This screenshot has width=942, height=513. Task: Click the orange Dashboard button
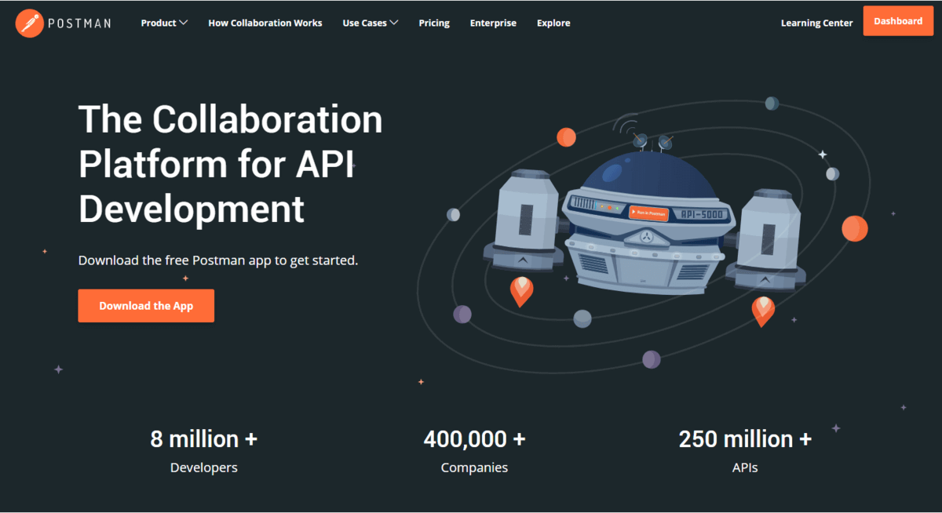point(898,21)
